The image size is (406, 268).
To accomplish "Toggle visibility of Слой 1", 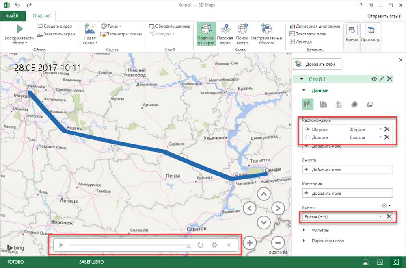I will [374, 79].
